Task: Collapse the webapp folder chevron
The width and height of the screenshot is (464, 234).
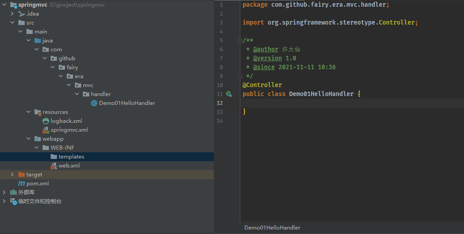Action: [28, 138]
